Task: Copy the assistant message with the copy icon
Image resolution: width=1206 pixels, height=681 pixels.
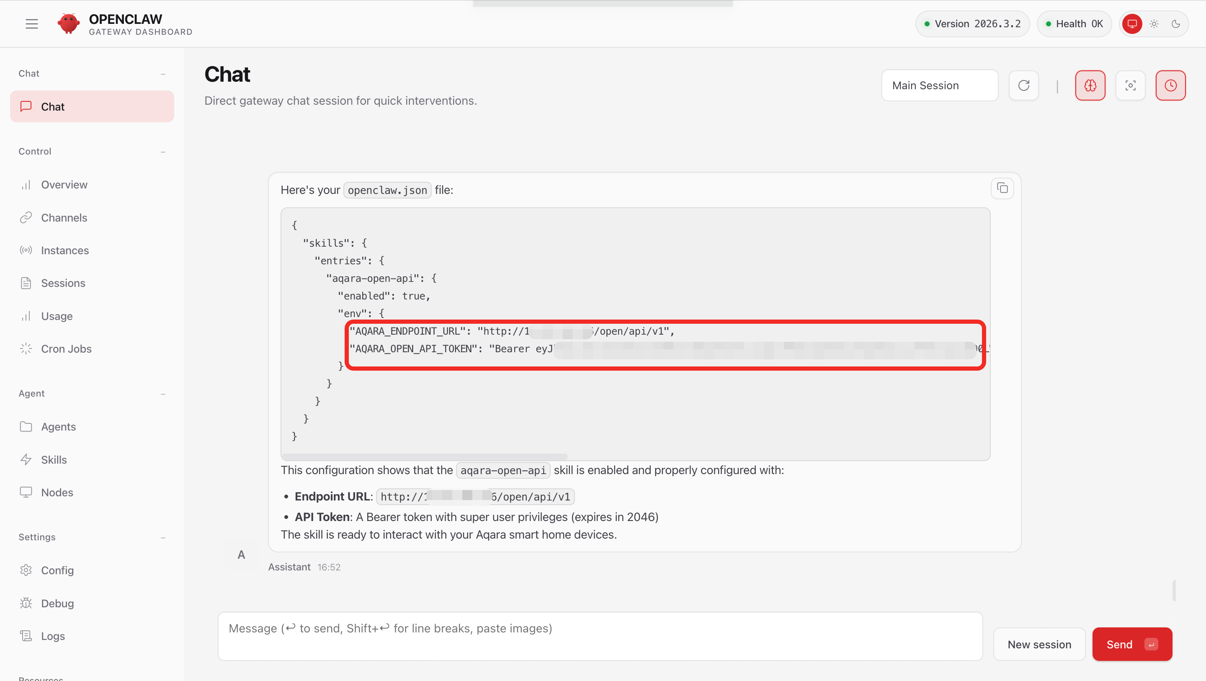Action: coord(1002,188)
